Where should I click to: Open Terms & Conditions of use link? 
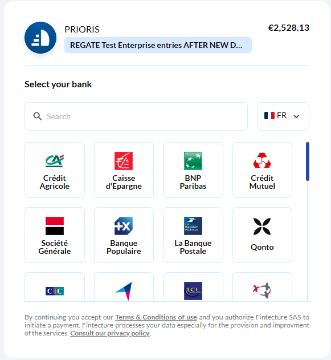[156, 317]
